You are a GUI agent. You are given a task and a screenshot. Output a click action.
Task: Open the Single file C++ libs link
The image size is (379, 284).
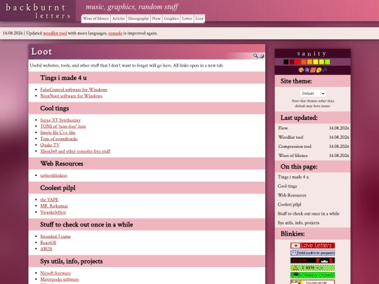pos(58,133)
